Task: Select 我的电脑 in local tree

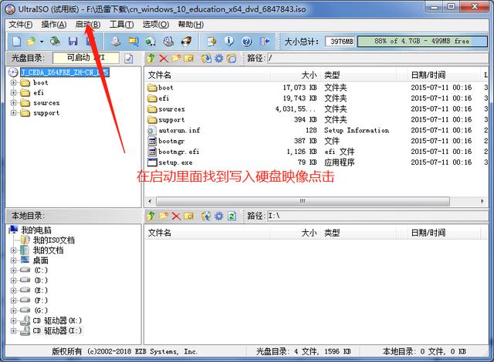Action: click(x=36, y=230)
